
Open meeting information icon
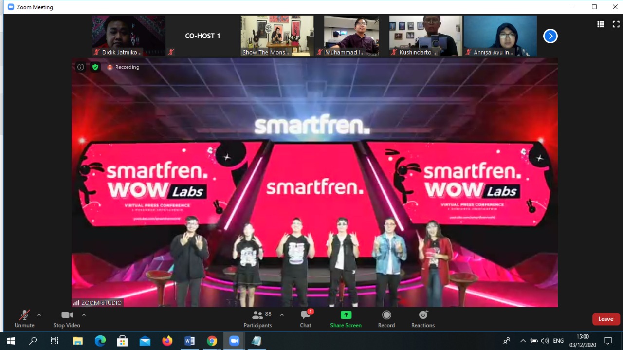pos(81,67)
